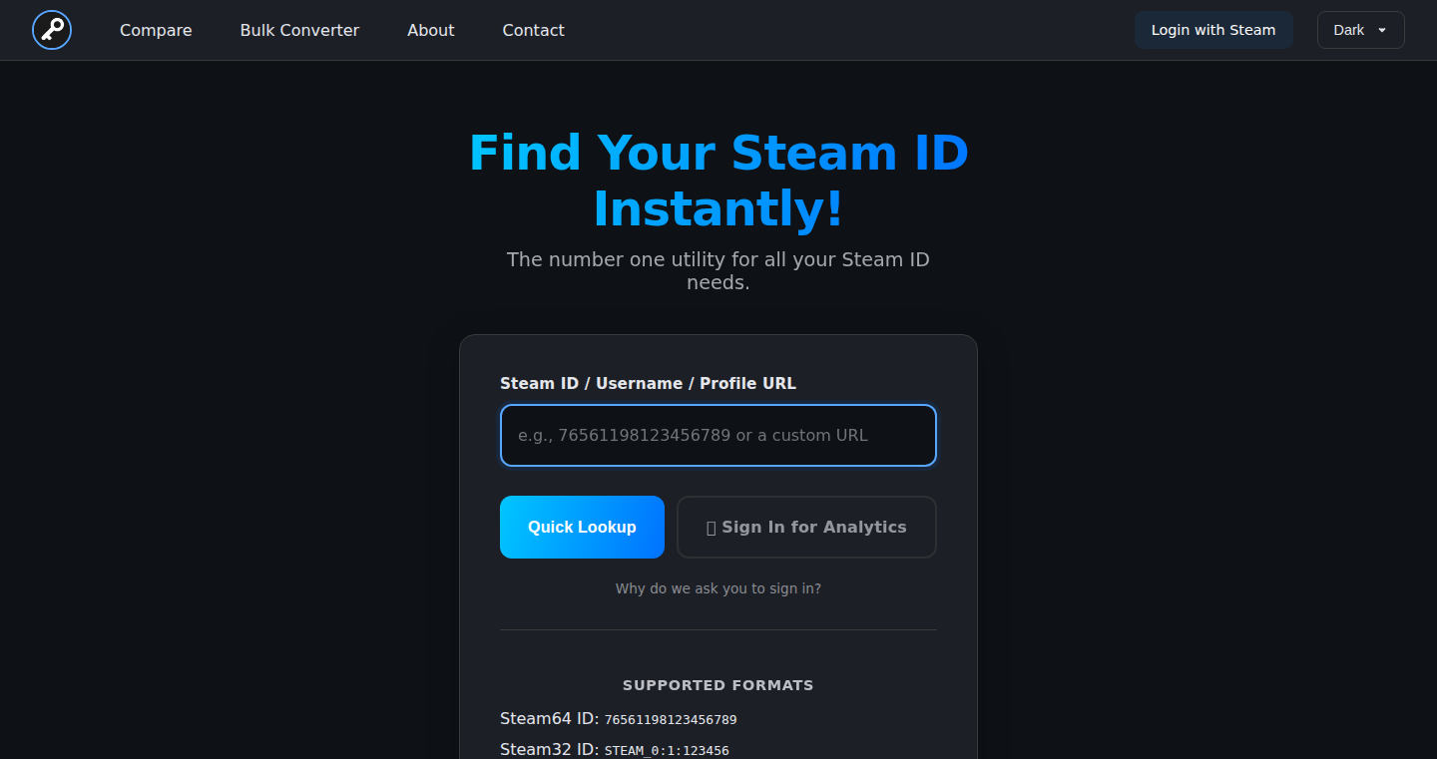The image size is (1437, 759).
Task: Open the Contact page
Action: click(534, 30)
